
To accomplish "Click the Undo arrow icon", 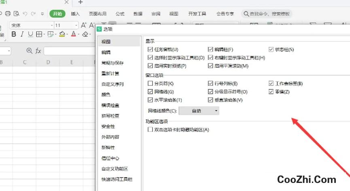I will (25, 14).
